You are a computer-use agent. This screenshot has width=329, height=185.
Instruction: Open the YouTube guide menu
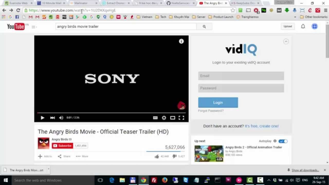click(x=34, y=27)
